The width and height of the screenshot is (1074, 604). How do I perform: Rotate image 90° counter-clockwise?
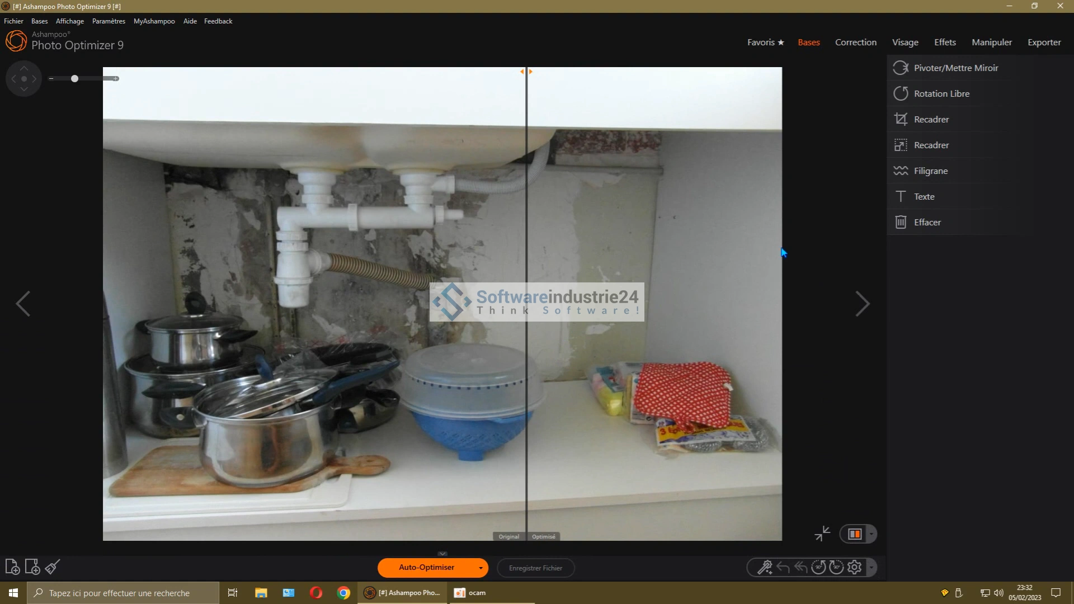(x=818, y=568)
